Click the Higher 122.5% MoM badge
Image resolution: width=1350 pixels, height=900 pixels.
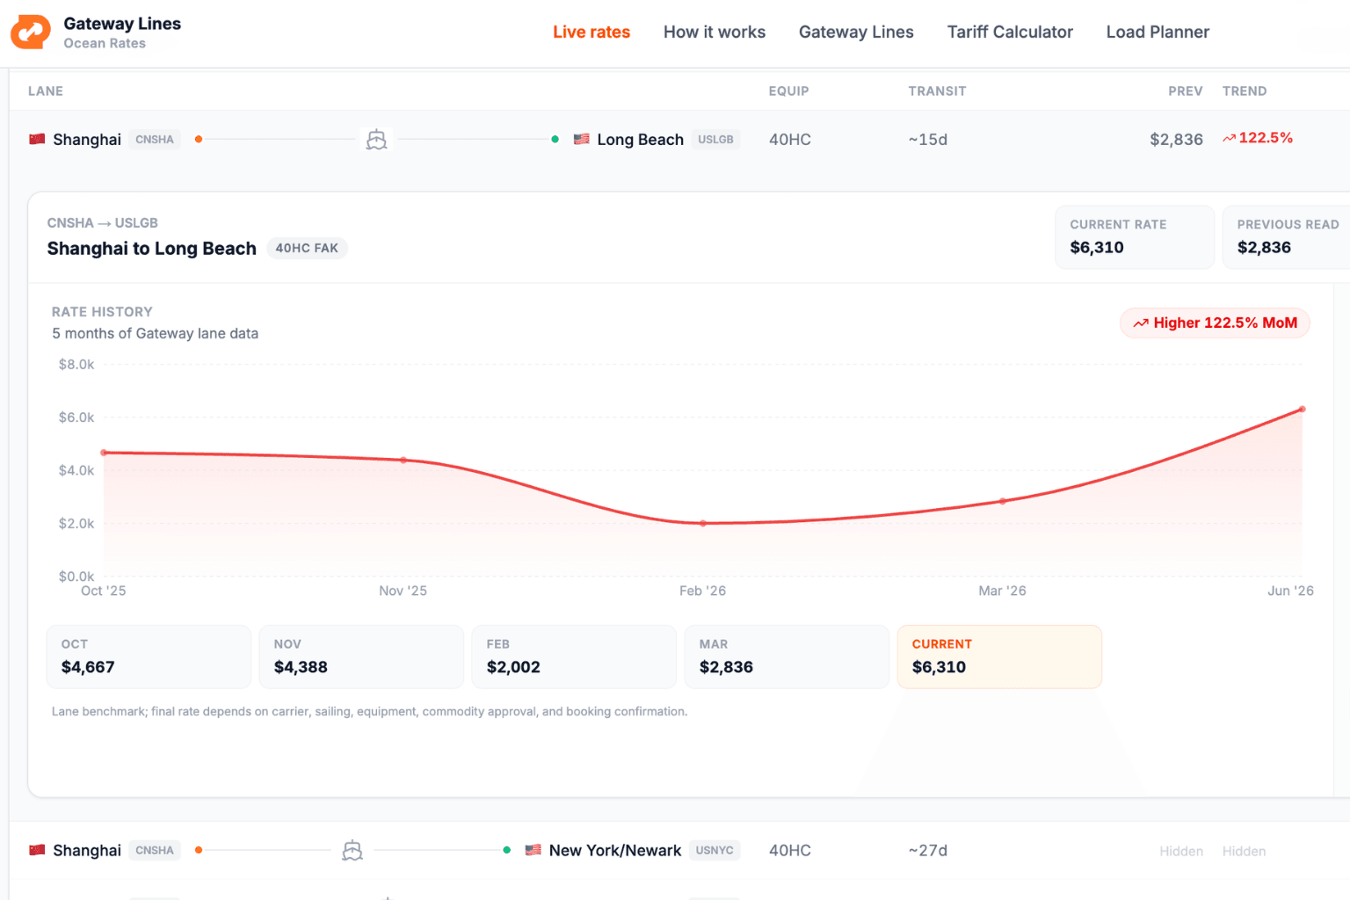pos(1215,323)
